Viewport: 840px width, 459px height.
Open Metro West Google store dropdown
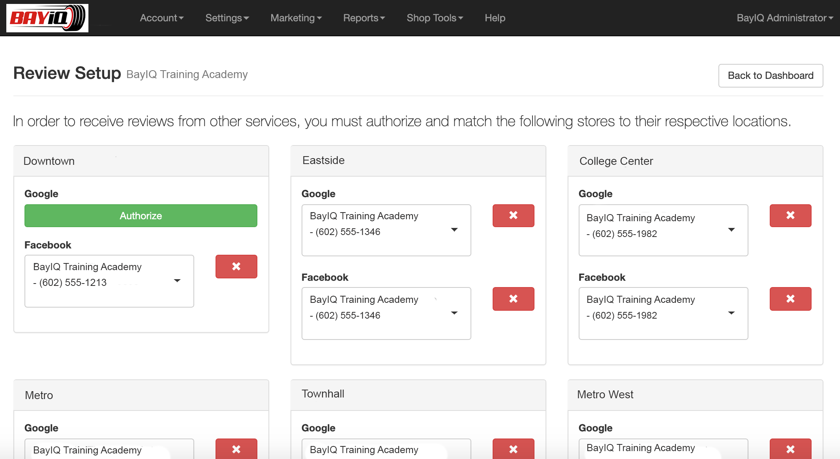click(x=664, y=449)
